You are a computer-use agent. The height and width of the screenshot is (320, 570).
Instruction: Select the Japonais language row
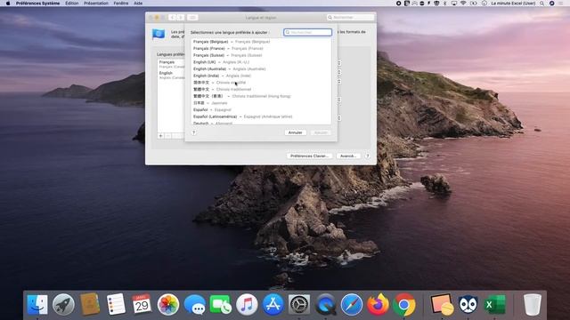261,103
